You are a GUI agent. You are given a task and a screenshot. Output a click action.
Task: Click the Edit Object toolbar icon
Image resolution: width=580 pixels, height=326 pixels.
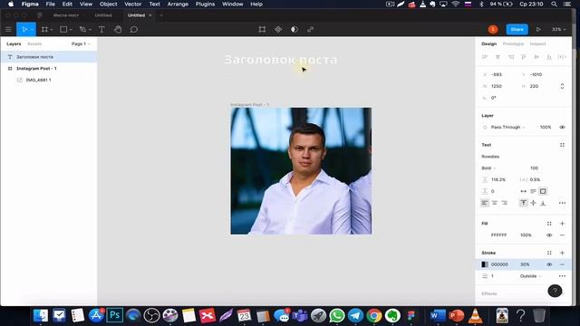262,29
